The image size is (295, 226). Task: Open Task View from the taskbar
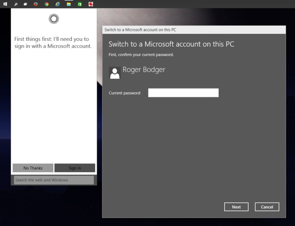[x=25, y=4]
